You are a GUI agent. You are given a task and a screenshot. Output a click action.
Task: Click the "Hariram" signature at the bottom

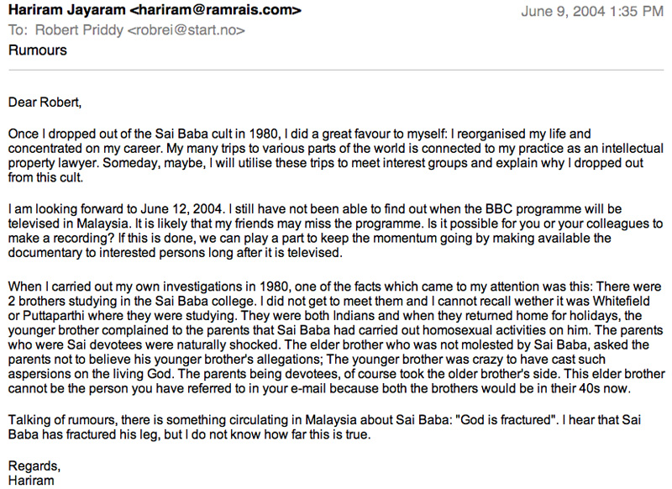coord(32,479)
